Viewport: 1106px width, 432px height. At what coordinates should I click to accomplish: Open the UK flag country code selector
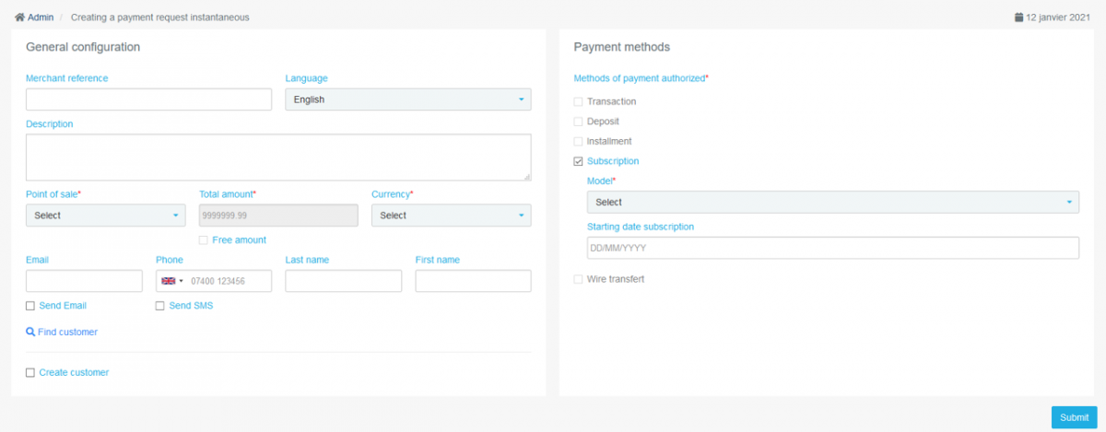pyautogui.click(x=171, y=281)
